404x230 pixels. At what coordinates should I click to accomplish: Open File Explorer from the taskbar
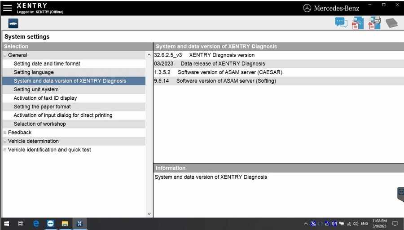click(65, 224)
